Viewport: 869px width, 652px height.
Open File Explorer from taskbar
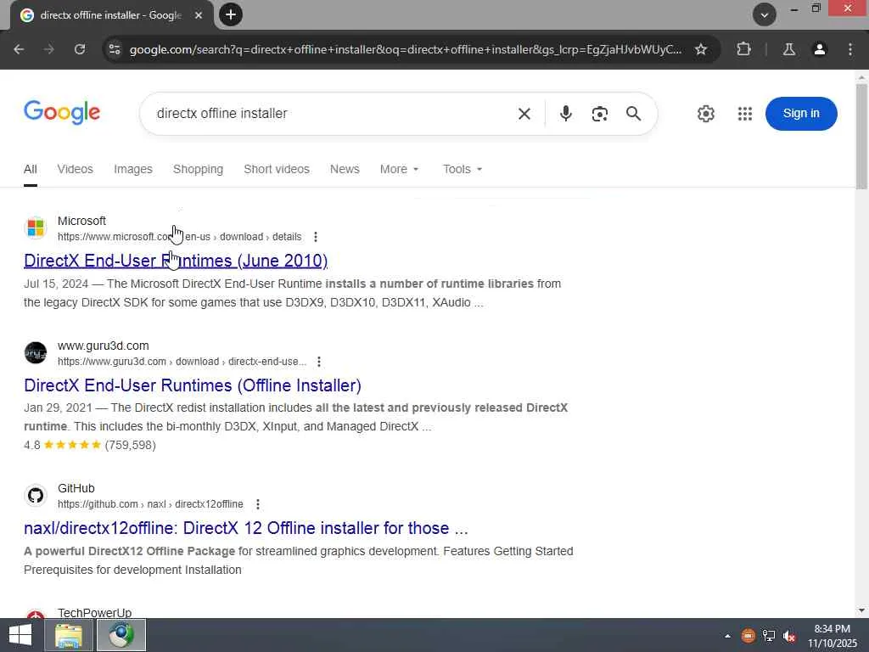click(68, 635)
